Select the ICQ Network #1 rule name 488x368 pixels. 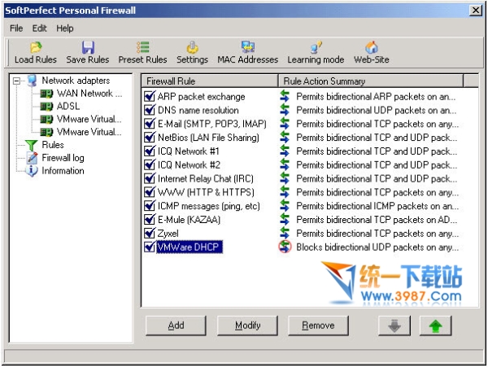point(189,151)
